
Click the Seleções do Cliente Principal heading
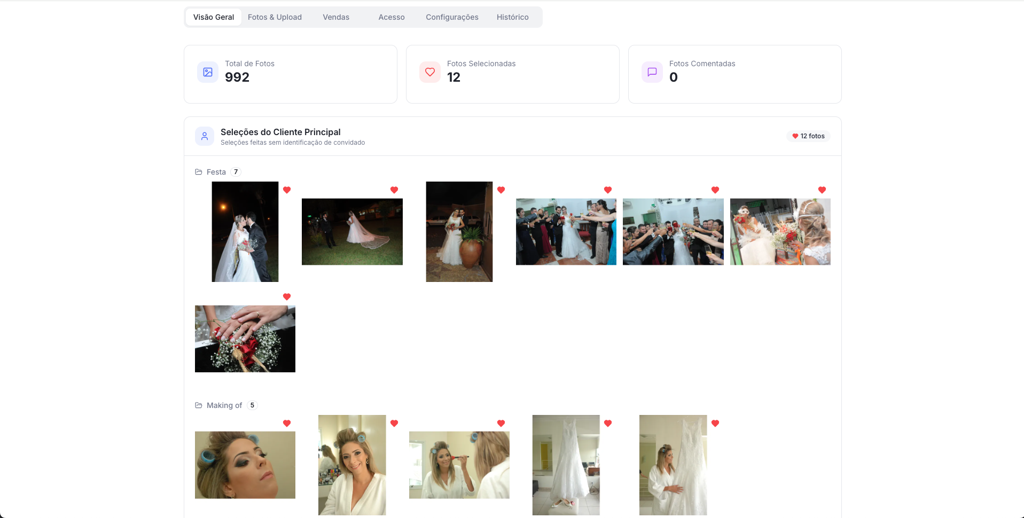[280, 132]
